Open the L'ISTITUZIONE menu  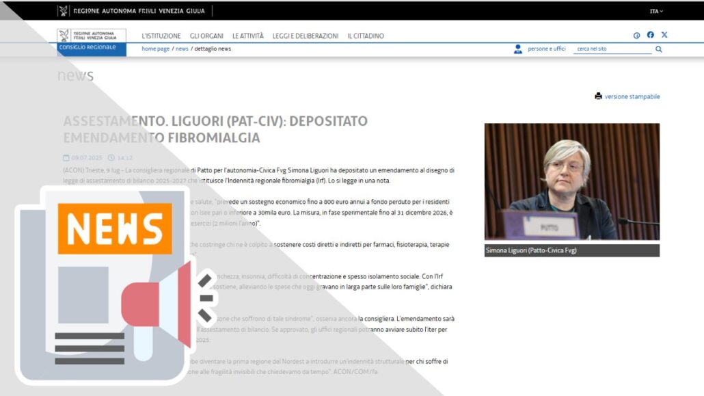pos(161,36)
